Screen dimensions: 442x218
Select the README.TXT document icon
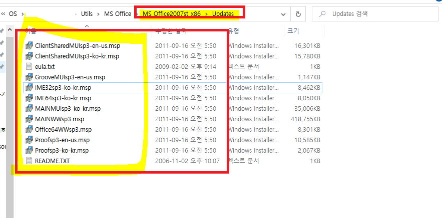point(29,161)
